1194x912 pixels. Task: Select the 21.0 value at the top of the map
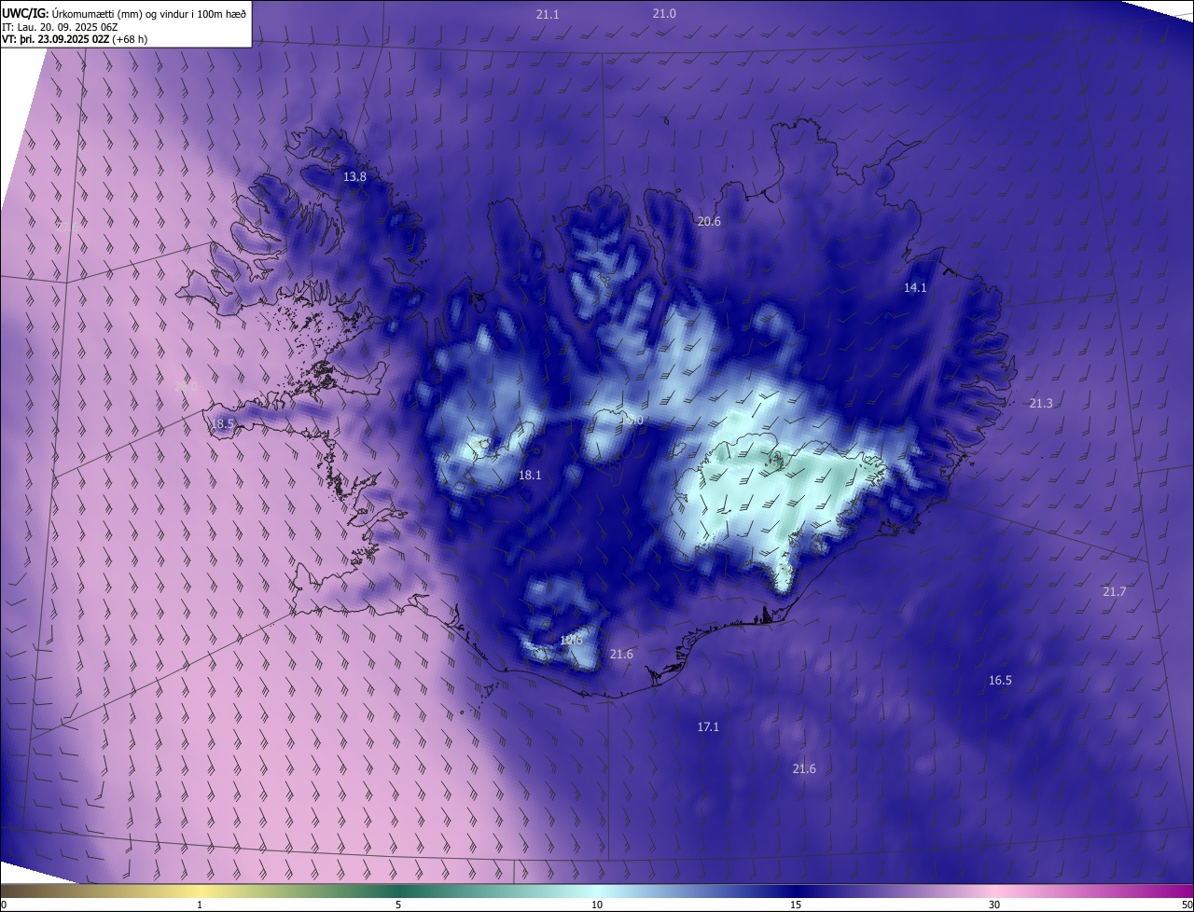[664, 13]
